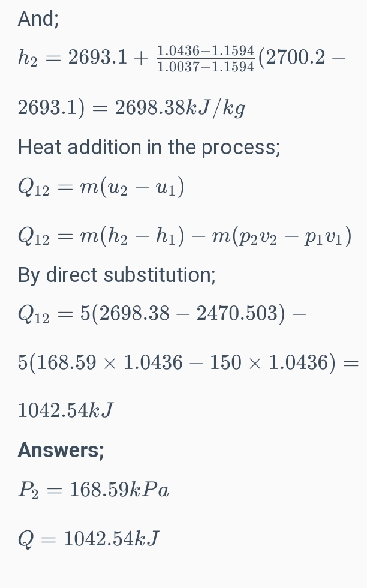Select the final answer Q = 1042.54kJ
This screenshot has width=367, height=588.
point(88,539)
